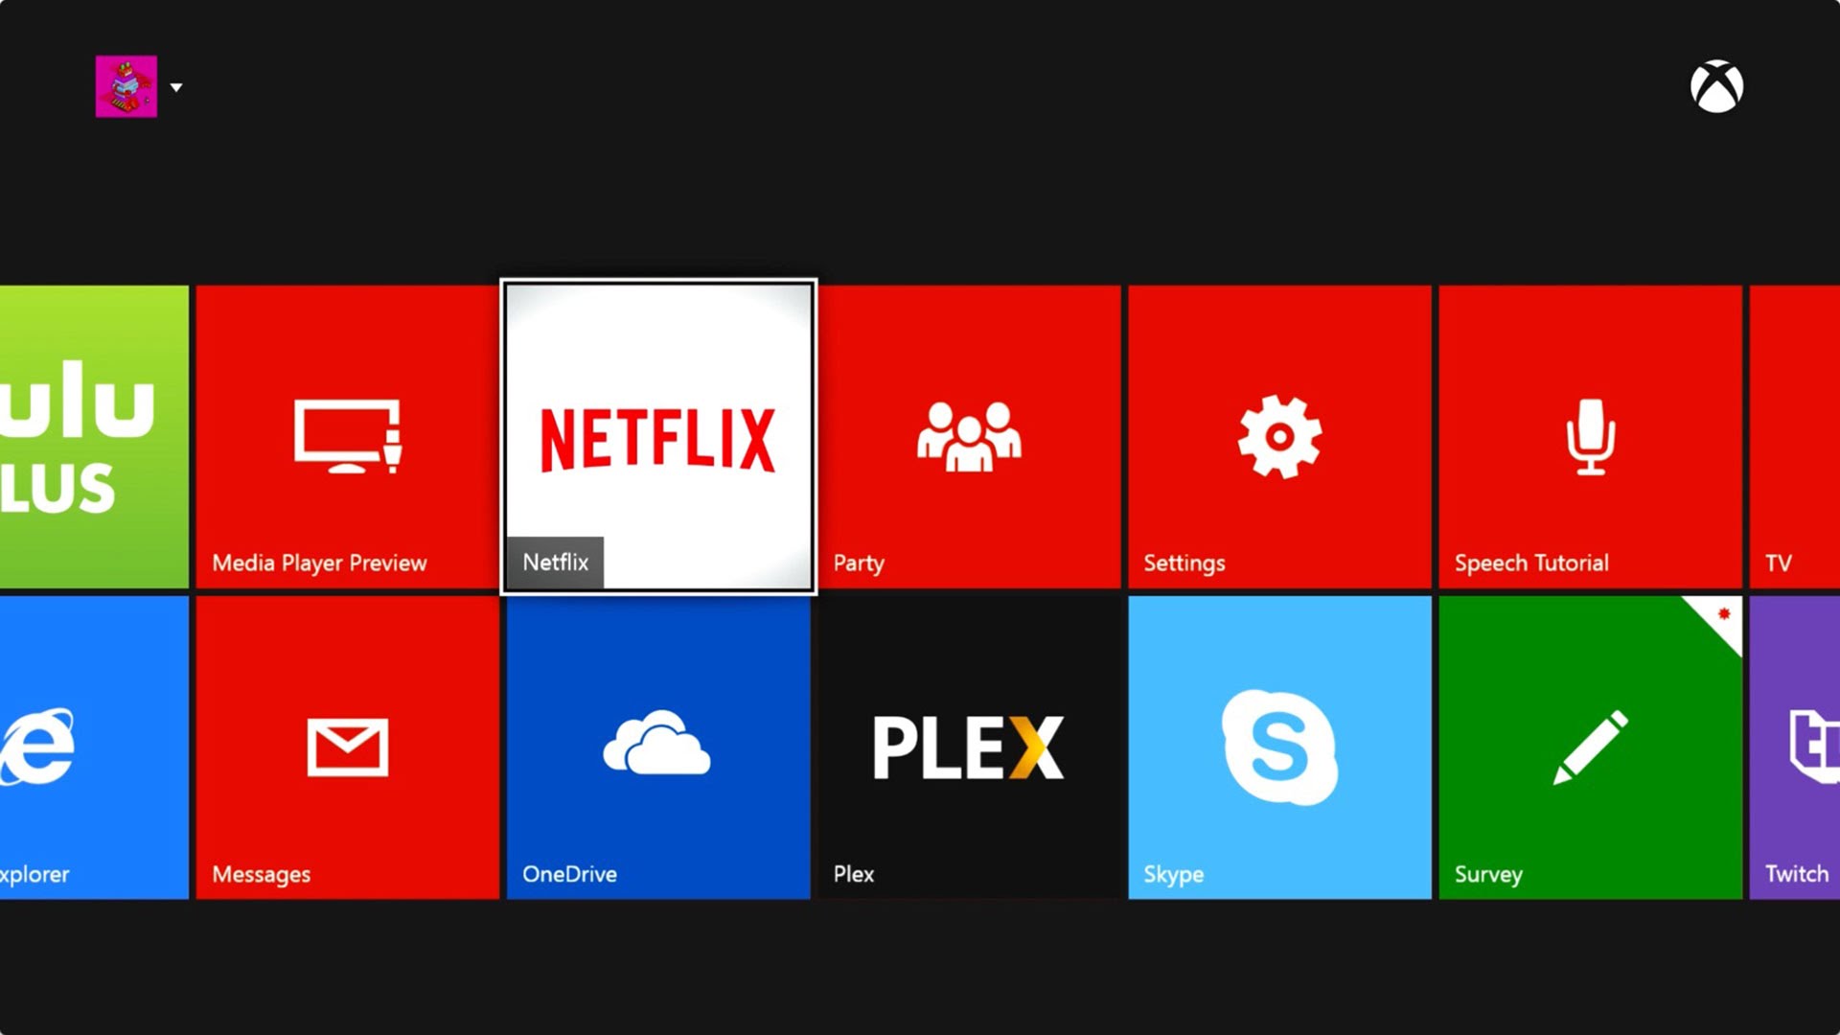The width and height of the screenshot is (1840, 1035).
Task: Click the "Netflix" tile label
Action: (x=555, y=562)
